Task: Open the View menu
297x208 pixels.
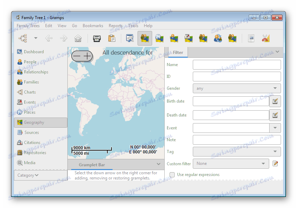Action: tap(62, 26)
